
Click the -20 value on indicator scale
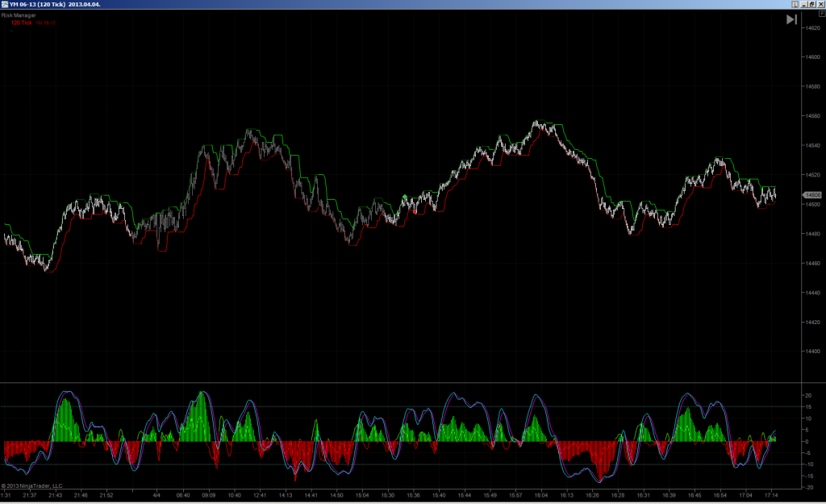[x=808, y=488]
